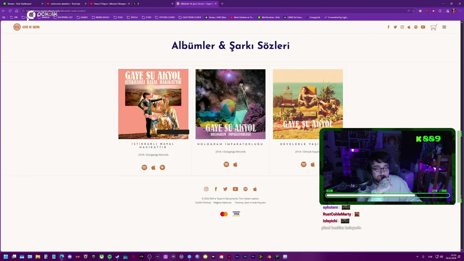Click the İSTİKRARLI HAYAL HAKİKATTİR album title
Screen dimensions: 464x261
(153, 146)
